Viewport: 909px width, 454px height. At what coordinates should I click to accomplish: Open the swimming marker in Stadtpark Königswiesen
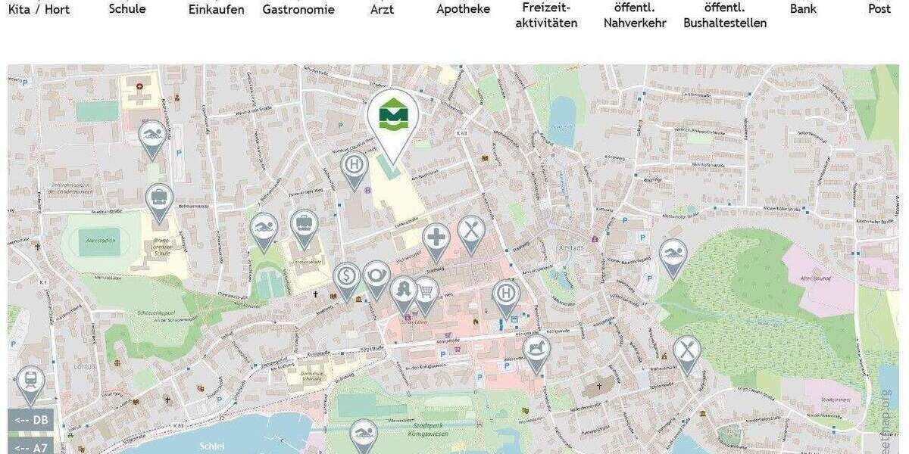tap(364, 437)
